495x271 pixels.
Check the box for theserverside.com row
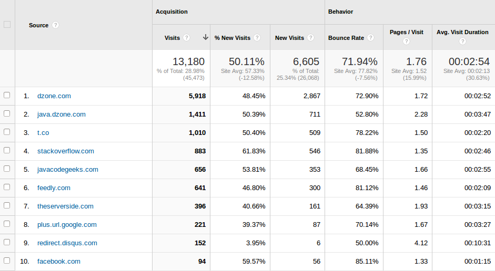[x=7, y=205]
